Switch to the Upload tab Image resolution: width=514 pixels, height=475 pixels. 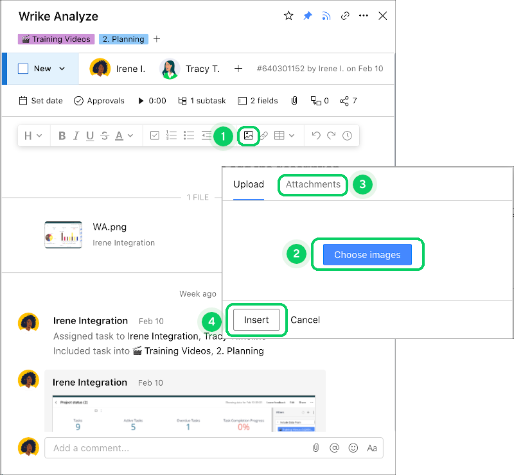click(x=249, y=184)
